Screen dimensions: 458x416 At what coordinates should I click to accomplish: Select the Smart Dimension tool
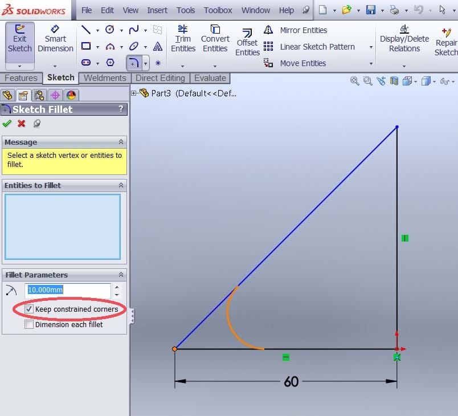(x=55, y=40)
